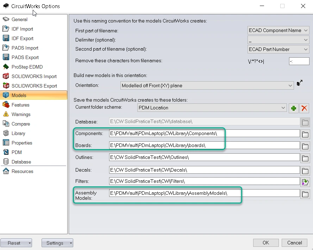Click the Filters file browse icon
This screenshot has height=250, width=313.
click(305, 182)
